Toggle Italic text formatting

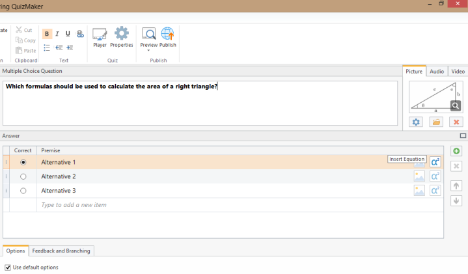tap(57, 34)
